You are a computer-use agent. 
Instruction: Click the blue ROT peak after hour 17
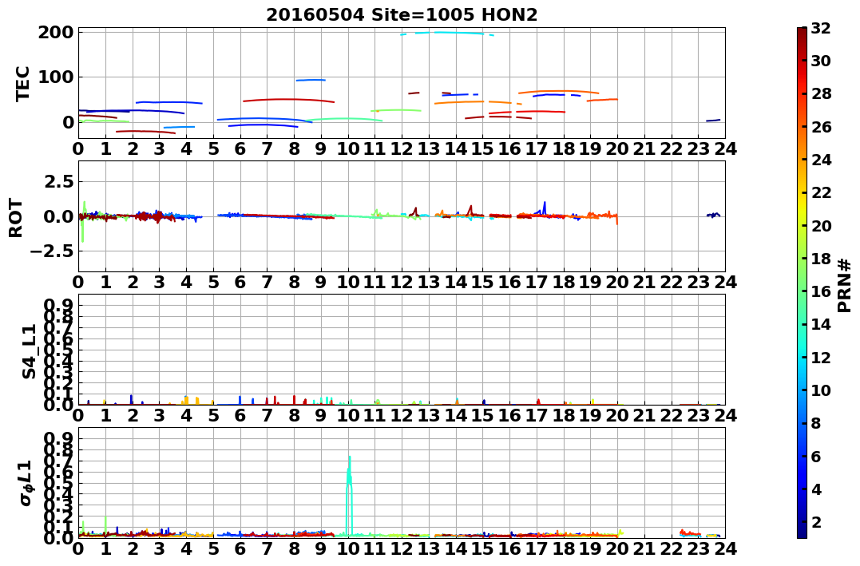point(545,208)
